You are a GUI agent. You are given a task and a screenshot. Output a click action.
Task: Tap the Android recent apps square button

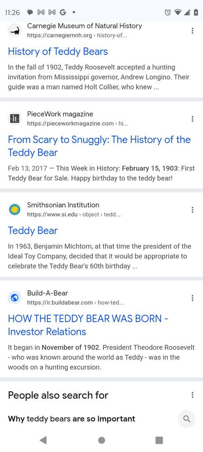click(x=159, y=440)
